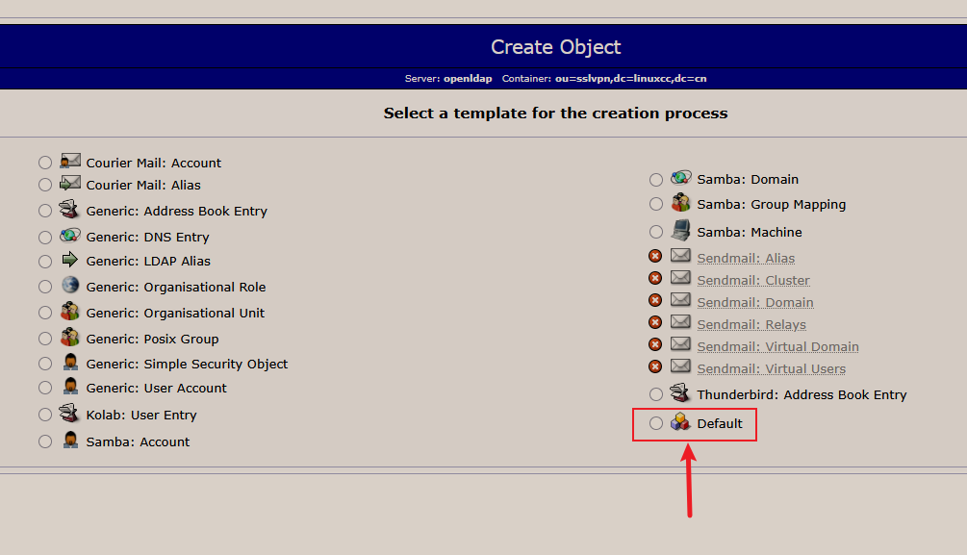
Task: Click the Courier Mail: Account envelope icon
Action: [70, 161]
